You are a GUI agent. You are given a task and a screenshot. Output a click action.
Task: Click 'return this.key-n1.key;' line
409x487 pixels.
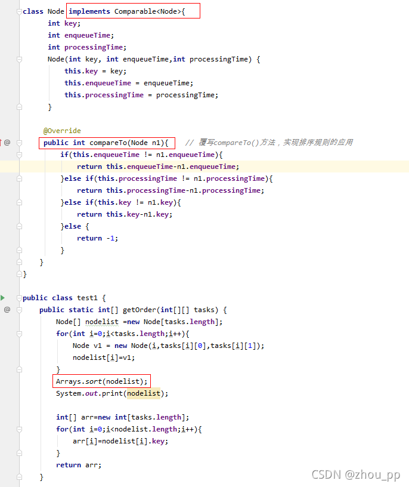click(125, 214)
